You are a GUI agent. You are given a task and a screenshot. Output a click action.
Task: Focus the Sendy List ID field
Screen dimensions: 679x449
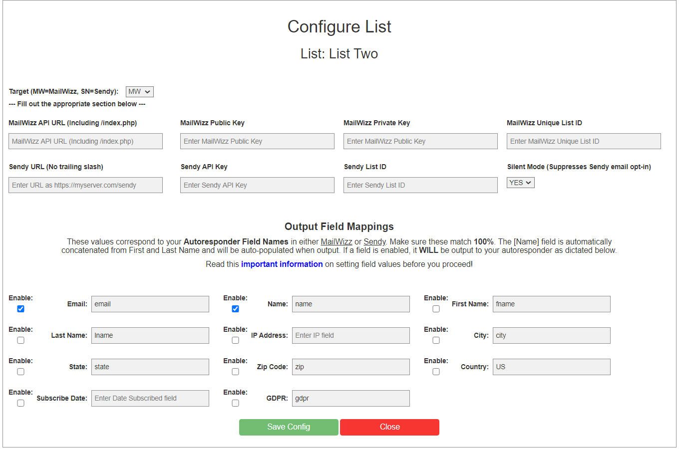(x=420, y=185)
